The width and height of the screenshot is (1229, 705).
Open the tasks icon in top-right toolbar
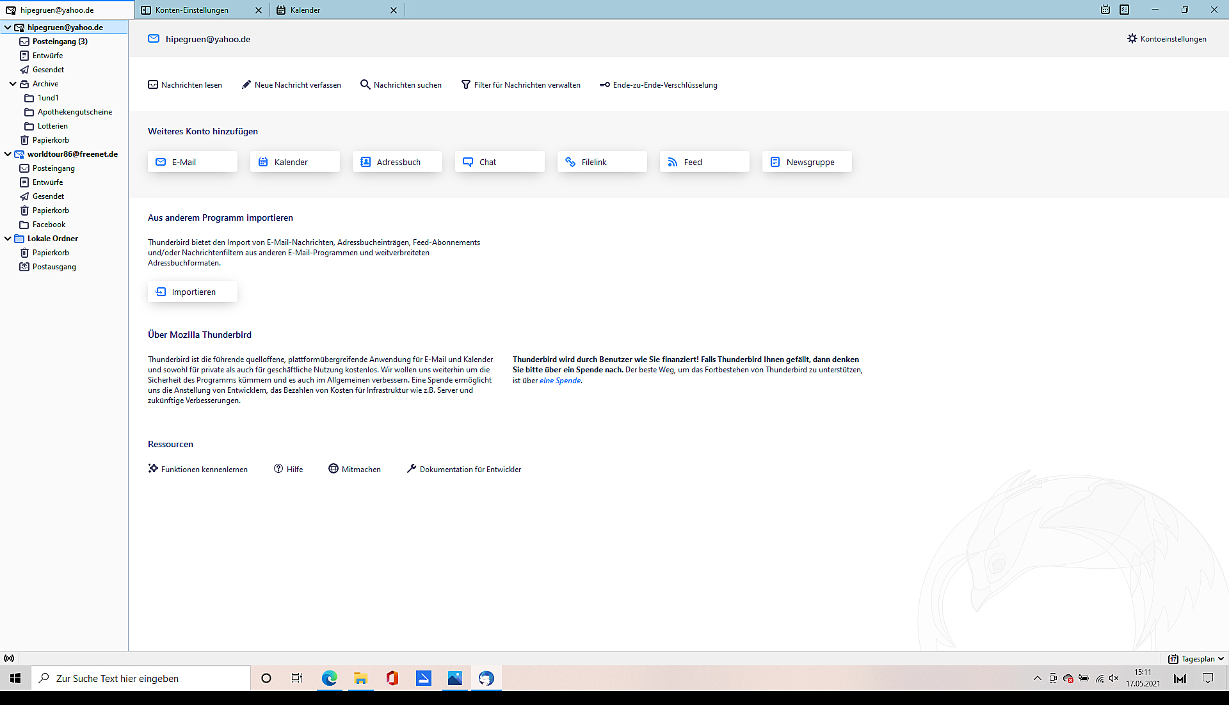pyautogui.click(x=1125, y=10)
